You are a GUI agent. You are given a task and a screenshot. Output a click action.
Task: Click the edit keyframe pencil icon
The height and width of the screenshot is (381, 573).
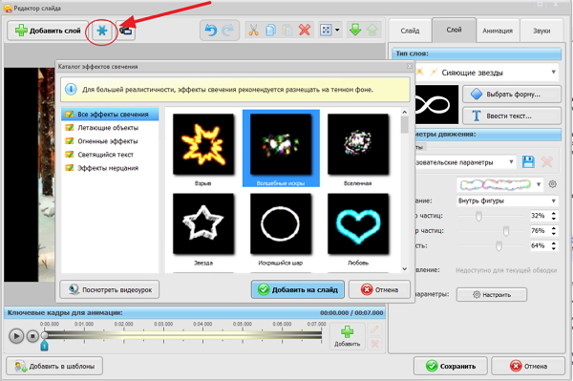(374, 329)
